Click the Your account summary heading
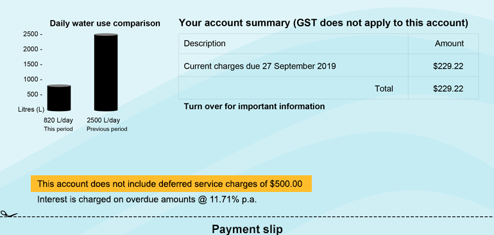Screen dimensions: 494x235 tap(323, 23)
